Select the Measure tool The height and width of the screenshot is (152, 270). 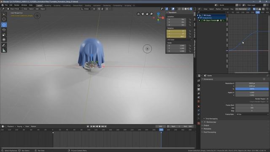click(x=4, y=50)
